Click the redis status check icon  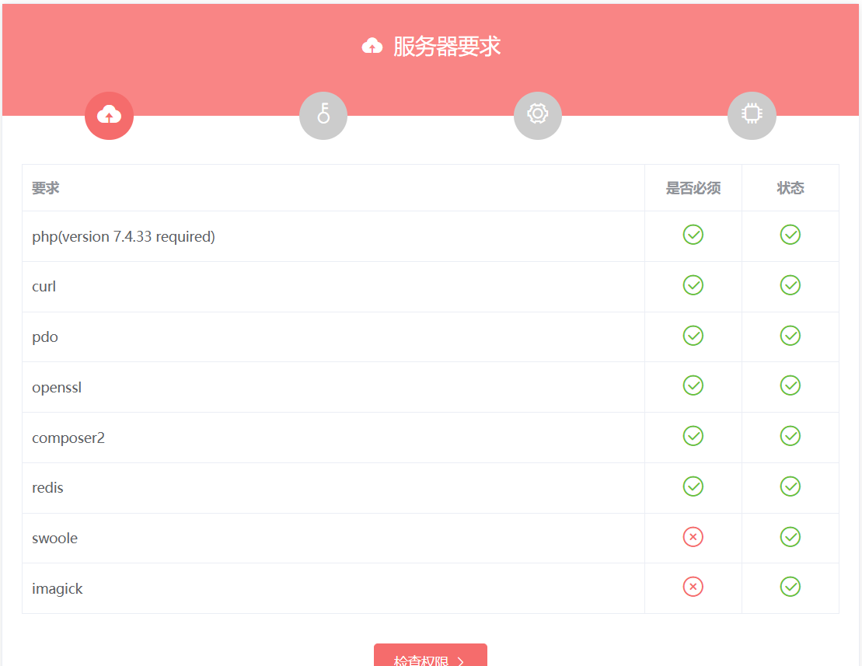(790, 486)
